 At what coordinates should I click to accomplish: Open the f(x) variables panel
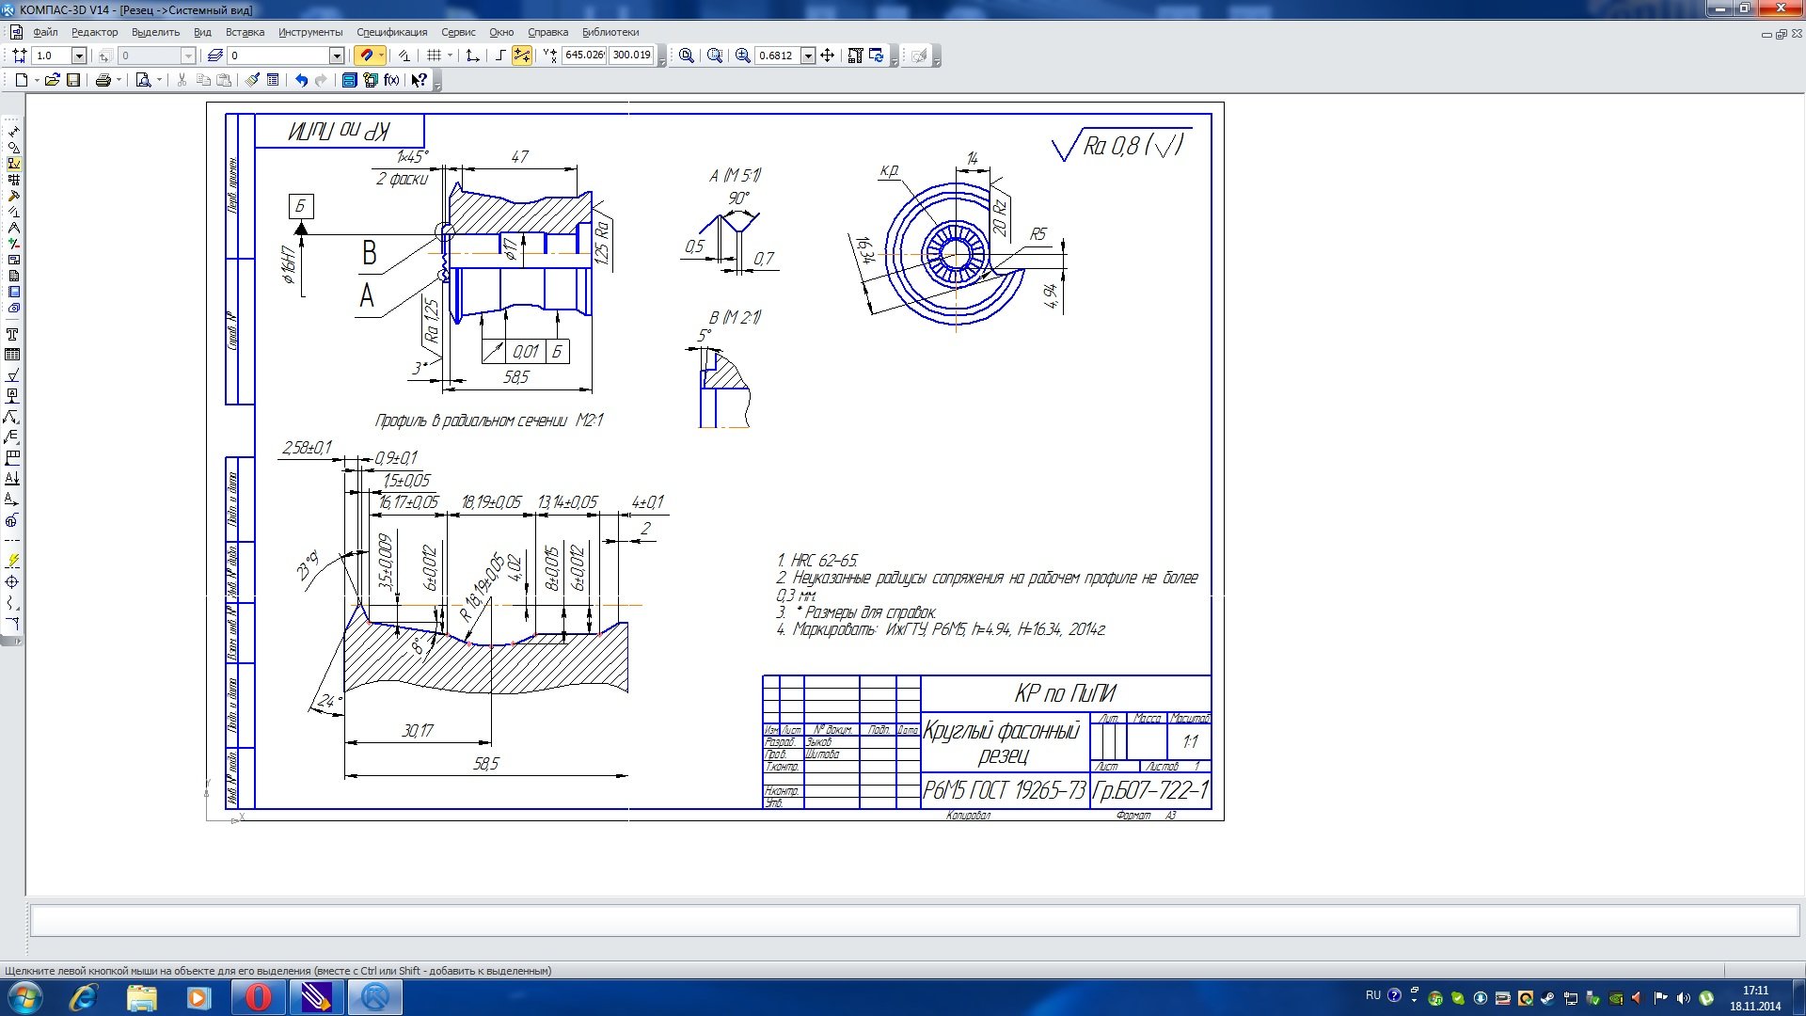point(391,80)
